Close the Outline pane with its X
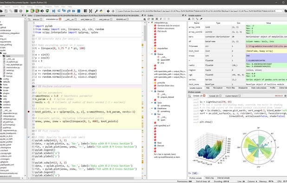This screenshot has width=287, height=183. pyautogui.click(x=185, y=15)
